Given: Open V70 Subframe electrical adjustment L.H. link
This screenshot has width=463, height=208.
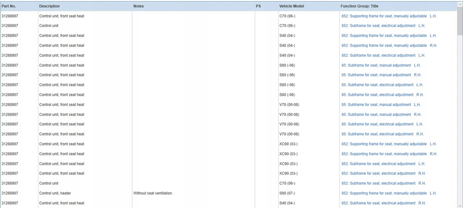Looking at the screenshot, I should pyautogui.click(x=382, y=124).
